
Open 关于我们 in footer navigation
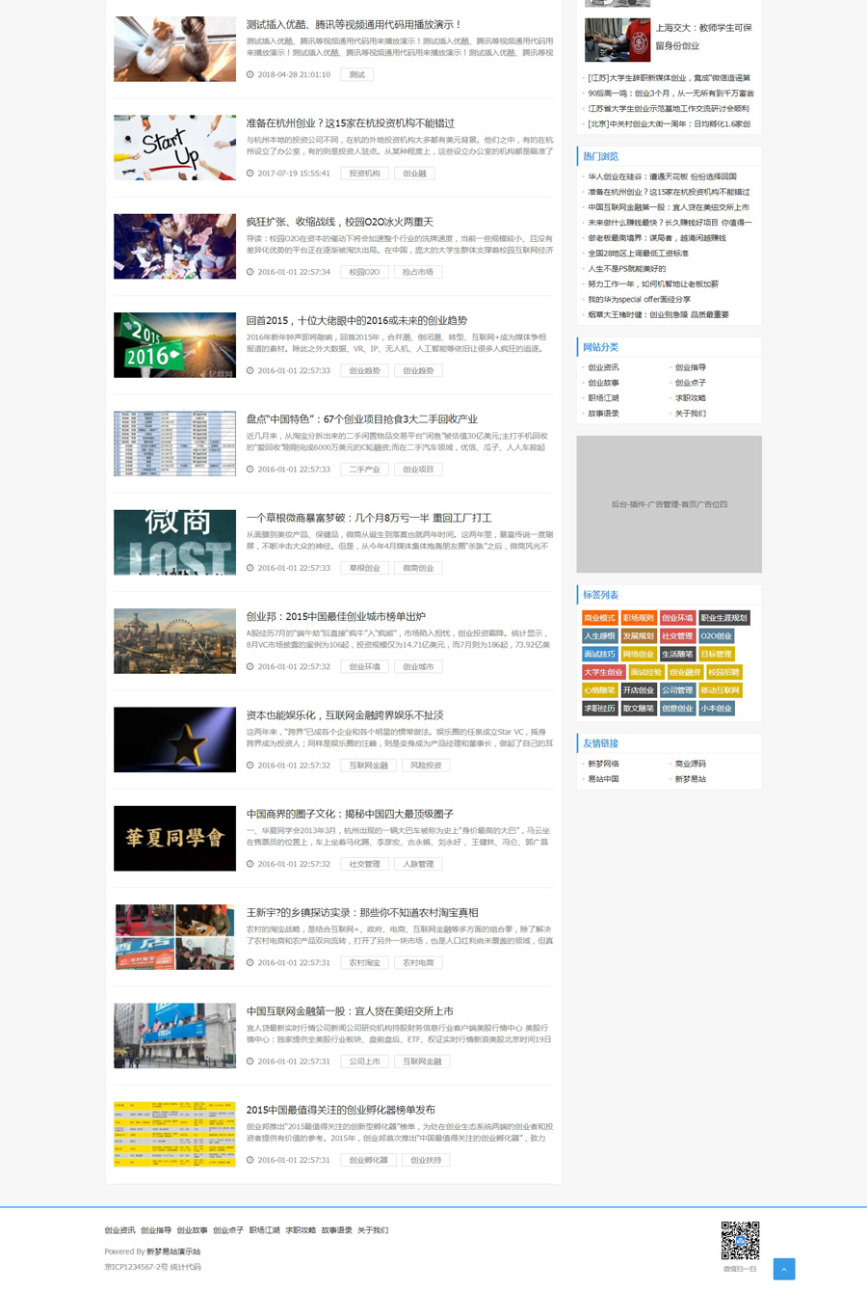[373, 1230]
